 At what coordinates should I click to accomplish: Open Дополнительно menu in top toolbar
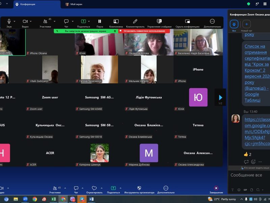tap(212, 21)
